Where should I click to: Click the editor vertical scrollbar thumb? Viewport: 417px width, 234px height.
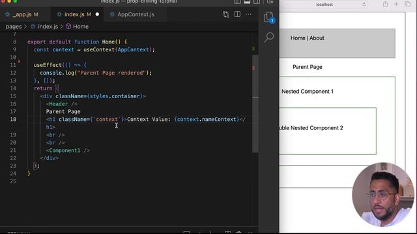pyautogui.click(x=255, y=103)
